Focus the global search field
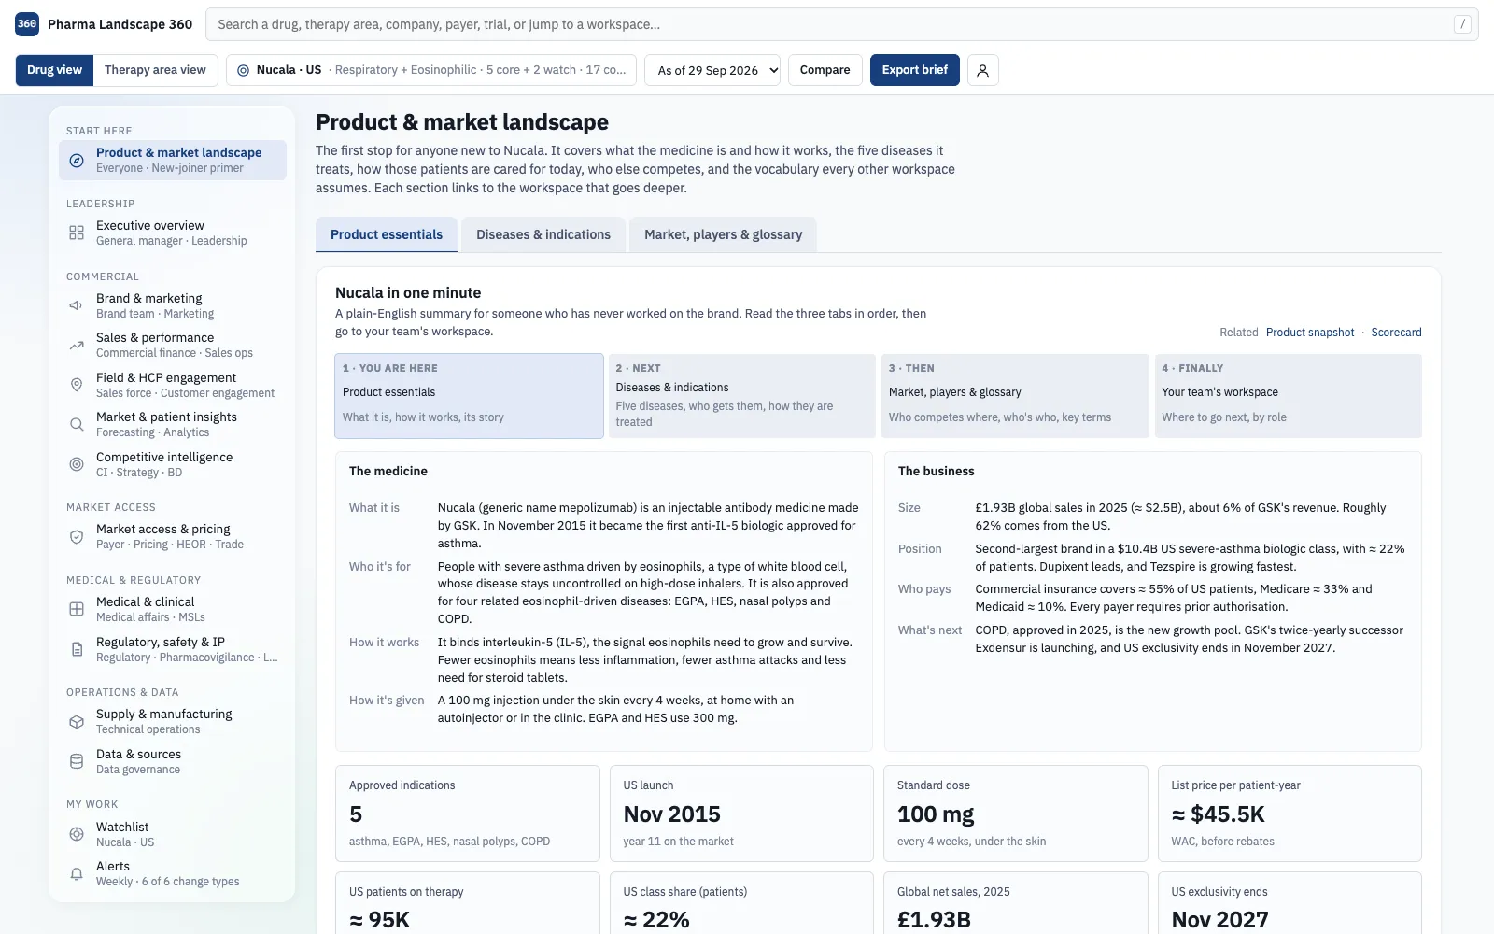Viewport: 1494px width, 934px height. (x=842, y=24)
